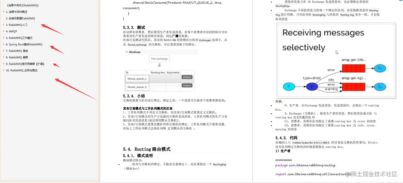Click the 'fanout_queue_1' cell in bindings table
This screenshot has height=183, width=403.
(x=137, y=79)
